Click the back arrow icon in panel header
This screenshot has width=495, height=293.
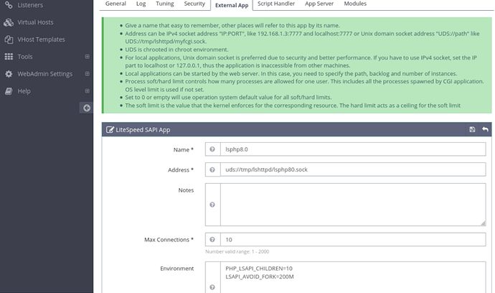[x=486, y=129]
